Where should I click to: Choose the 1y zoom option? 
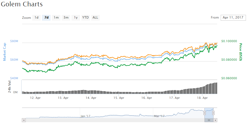pos(76,17)
